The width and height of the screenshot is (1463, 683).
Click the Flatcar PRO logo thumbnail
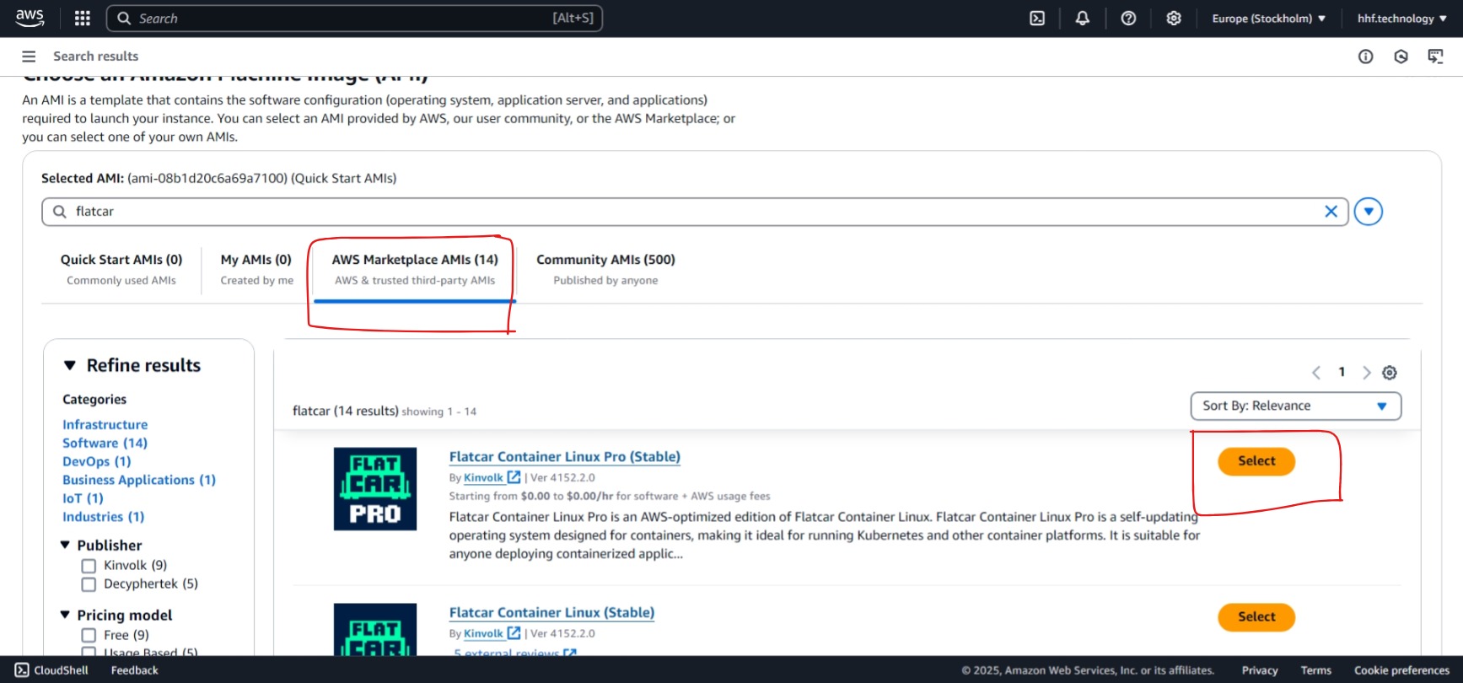375,489
